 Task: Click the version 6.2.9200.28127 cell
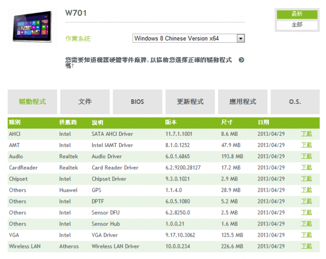click(x=183, y=167)
